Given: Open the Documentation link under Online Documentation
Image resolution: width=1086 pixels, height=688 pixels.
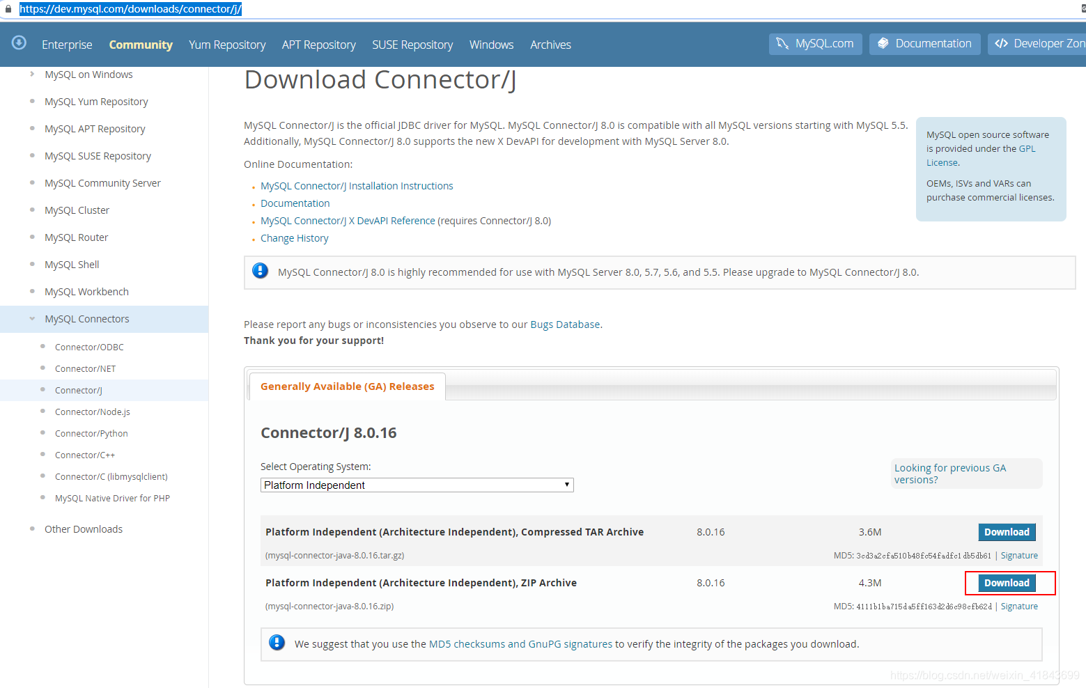Looking at the screenshot, I should [x=295, y=203].
